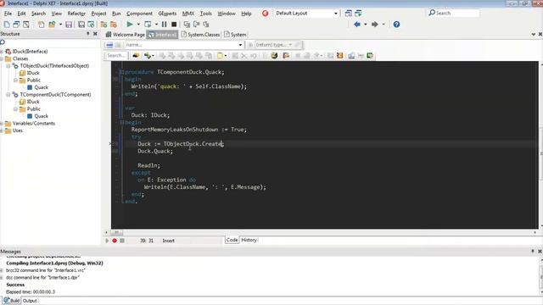Click the Search... field in editor toolbar

pos(115,55)
